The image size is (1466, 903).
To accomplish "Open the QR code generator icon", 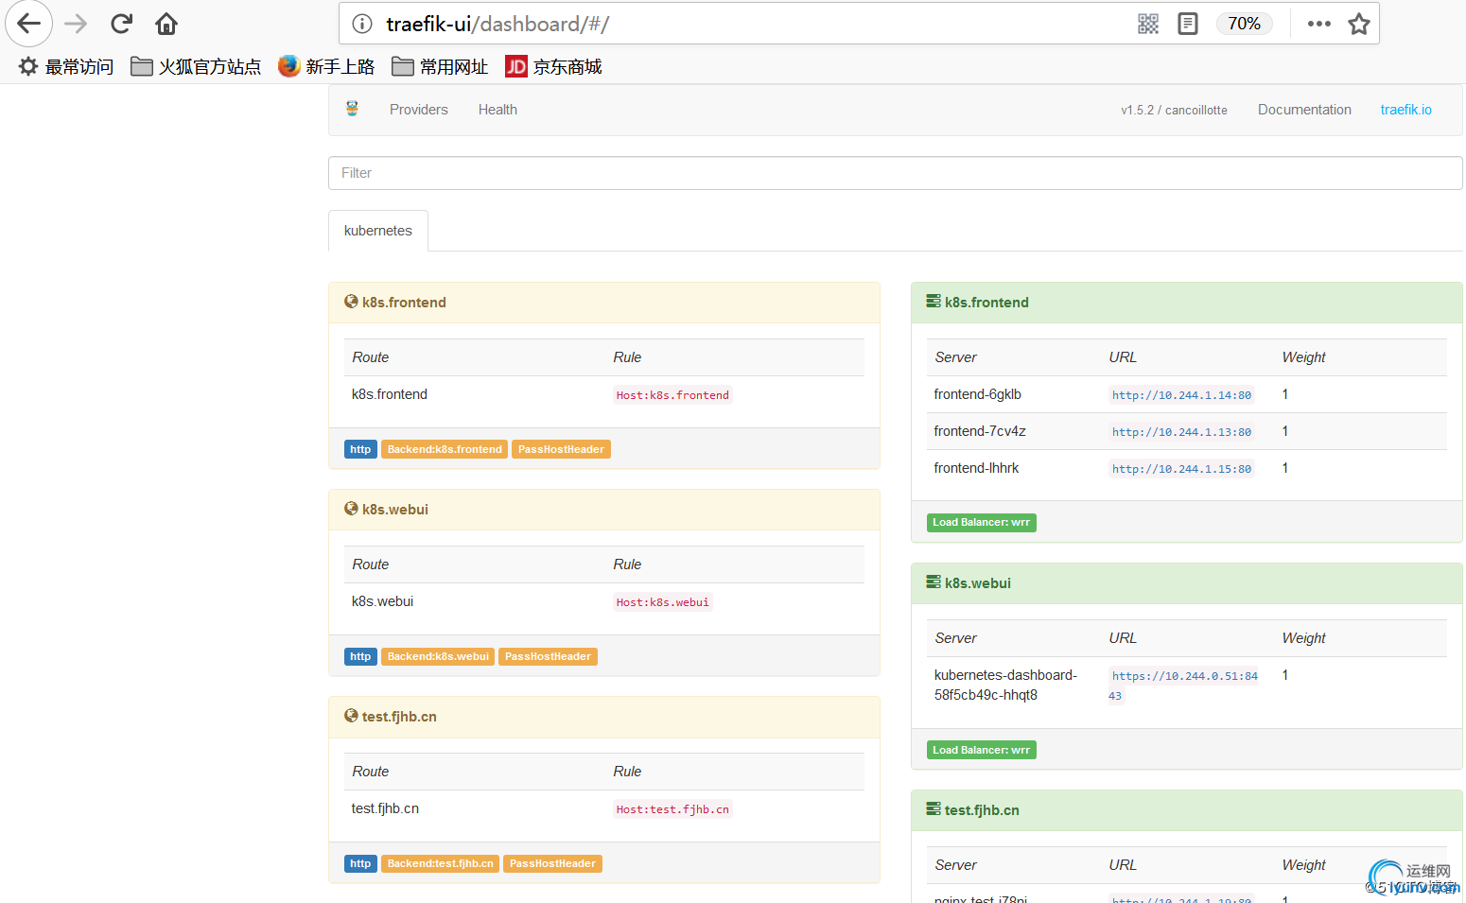I will pyautogui.click(x=1148, y=24).
